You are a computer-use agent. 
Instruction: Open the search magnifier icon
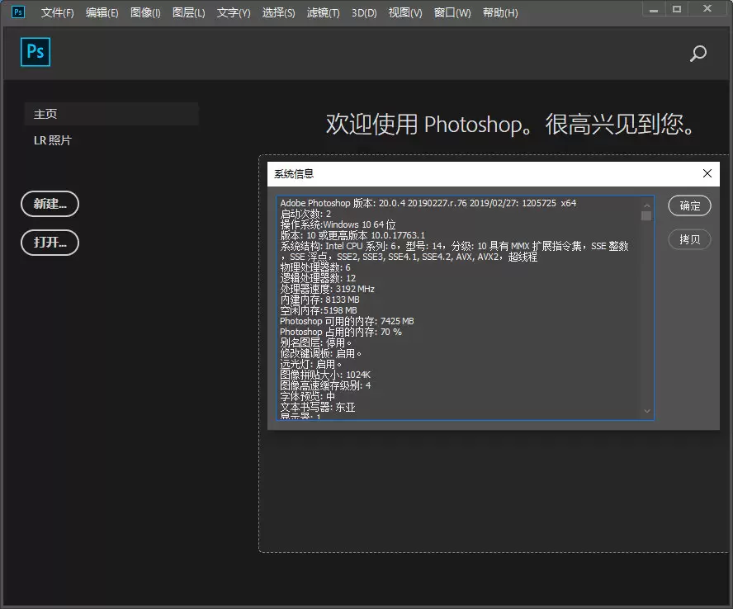pos(698,54)
